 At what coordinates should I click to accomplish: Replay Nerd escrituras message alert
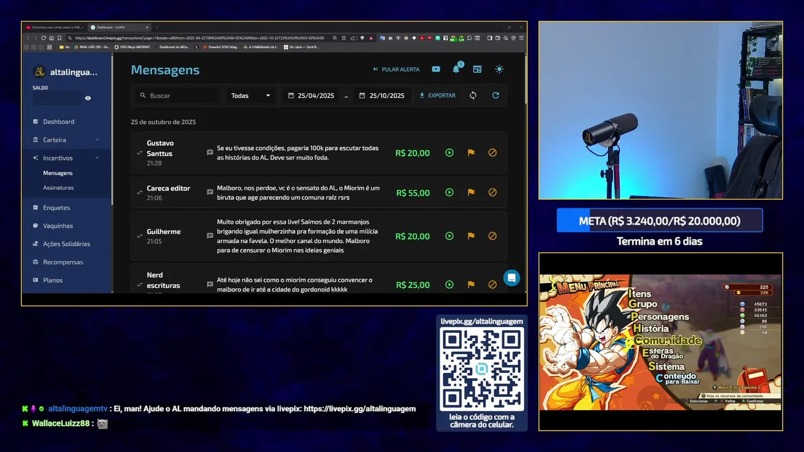[449, 284]
